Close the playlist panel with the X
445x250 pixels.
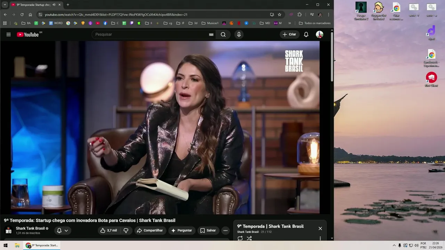(320, 228)
